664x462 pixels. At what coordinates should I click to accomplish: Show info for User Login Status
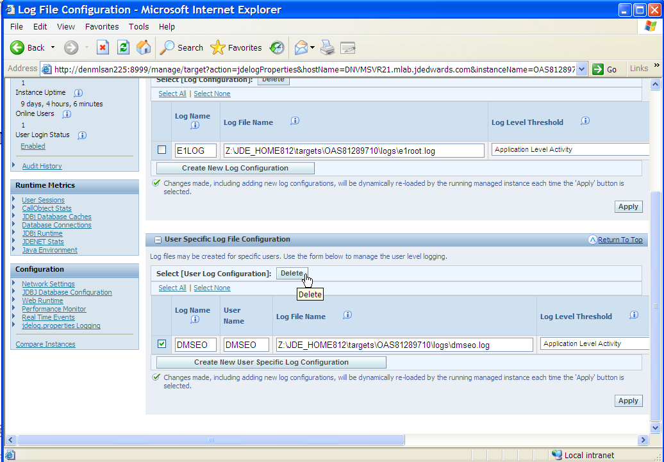[82, 135]
